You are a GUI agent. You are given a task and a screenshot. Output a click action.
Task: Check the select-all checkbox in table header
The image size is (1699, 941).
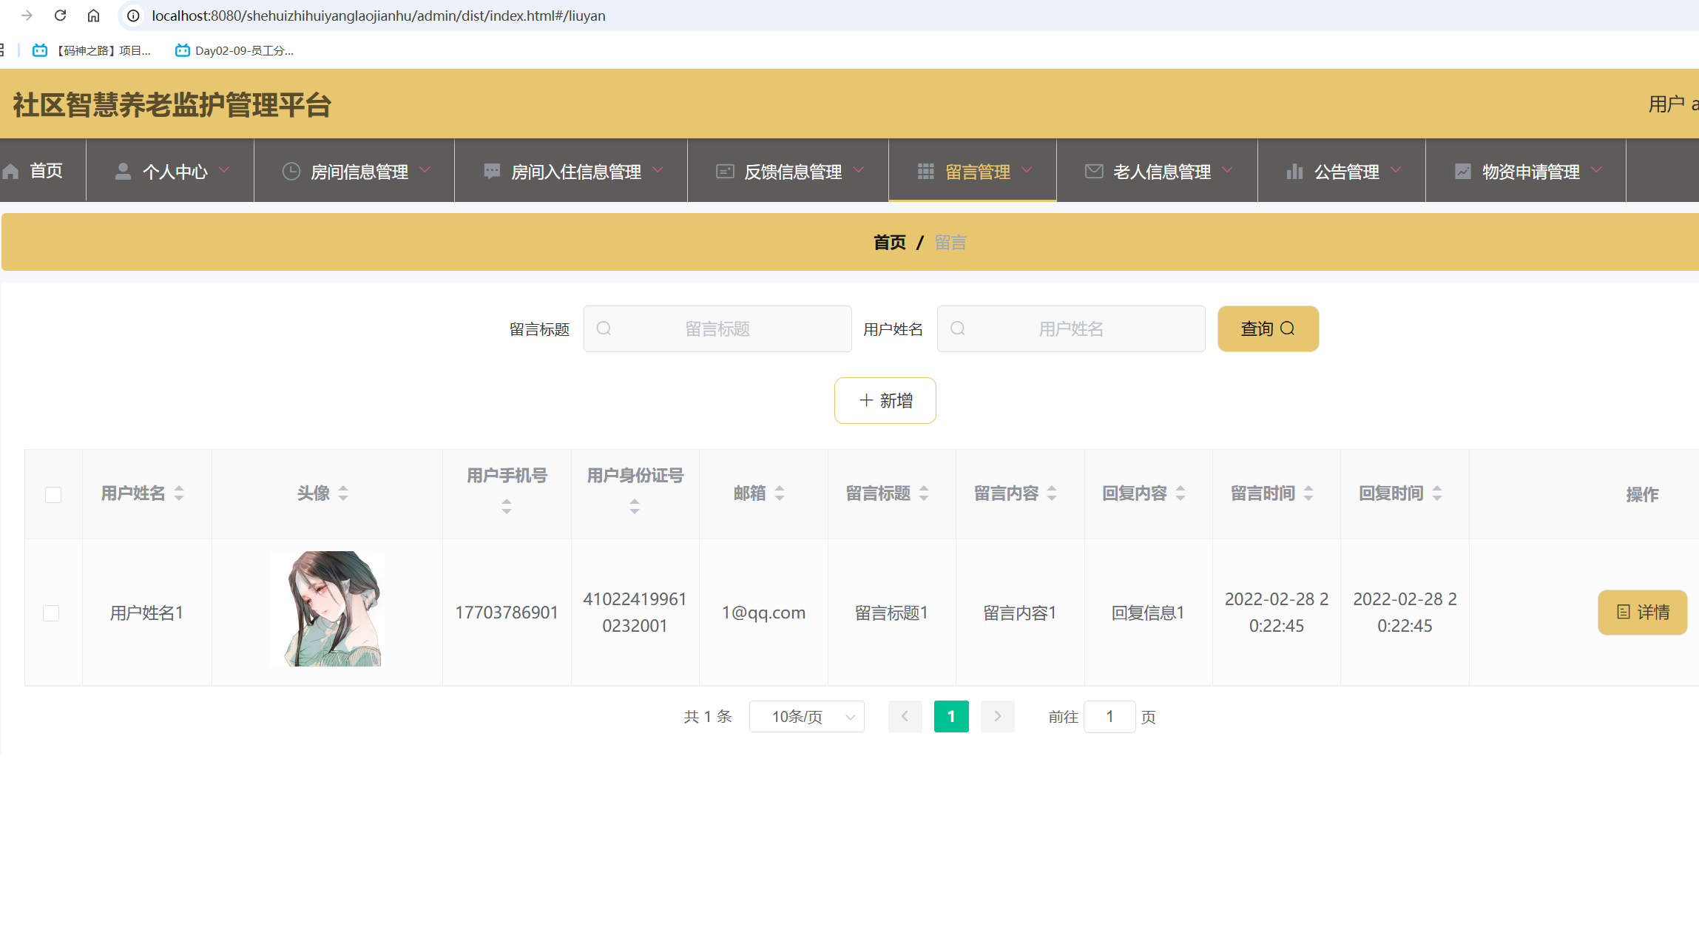point(53,494)
